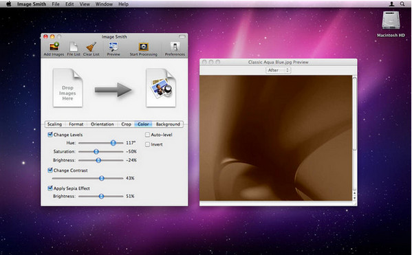Open the Preferences toolbar icon
The width and height of the screenshot is (412, 255).
(175, 47)
